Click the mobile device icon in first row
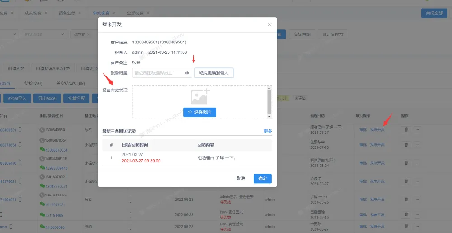Viewport: 452px width, 233px height. point(20,130)
